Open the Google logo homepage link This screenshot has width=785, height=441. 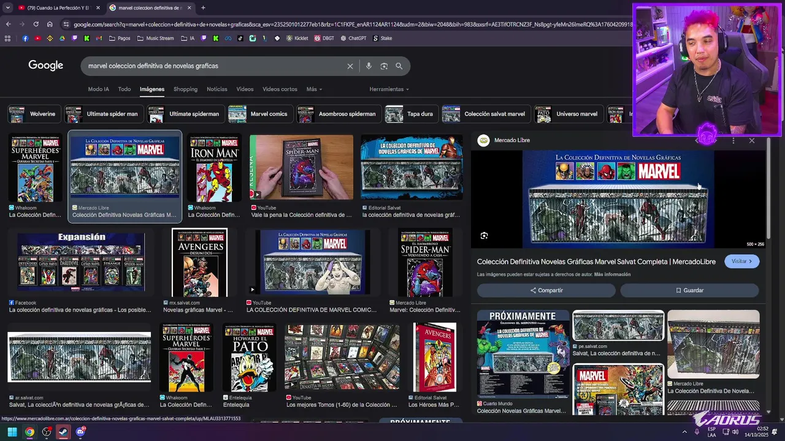45,66
